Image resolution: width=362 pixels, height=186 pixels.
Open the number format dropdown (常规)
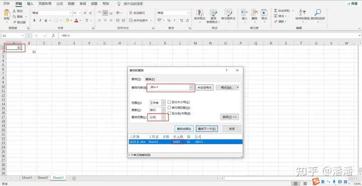pos(188,13)
